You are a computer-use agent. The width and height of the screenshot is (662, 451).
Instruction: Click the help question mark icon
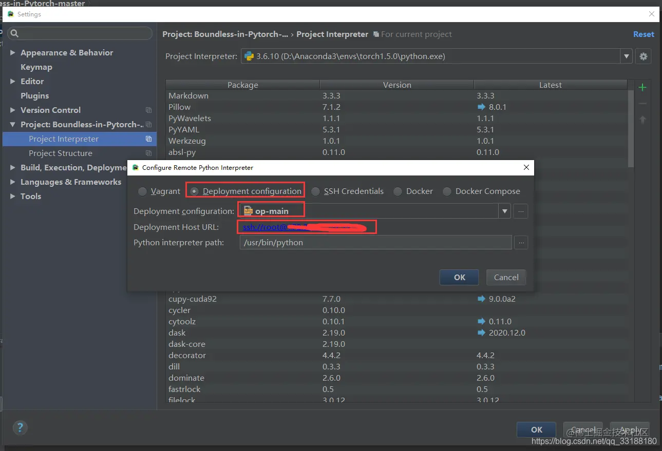pos(20,427)
